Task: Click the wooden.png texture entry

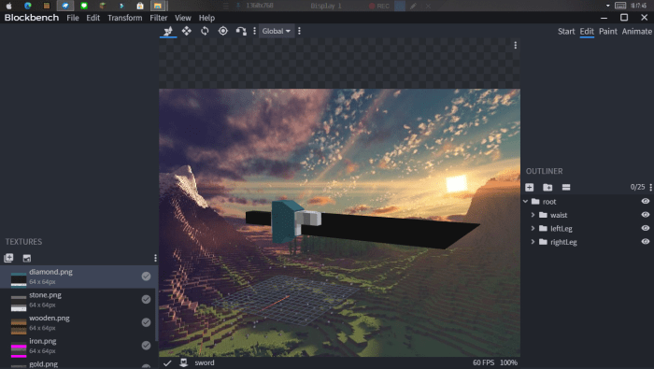Action: 78,322
